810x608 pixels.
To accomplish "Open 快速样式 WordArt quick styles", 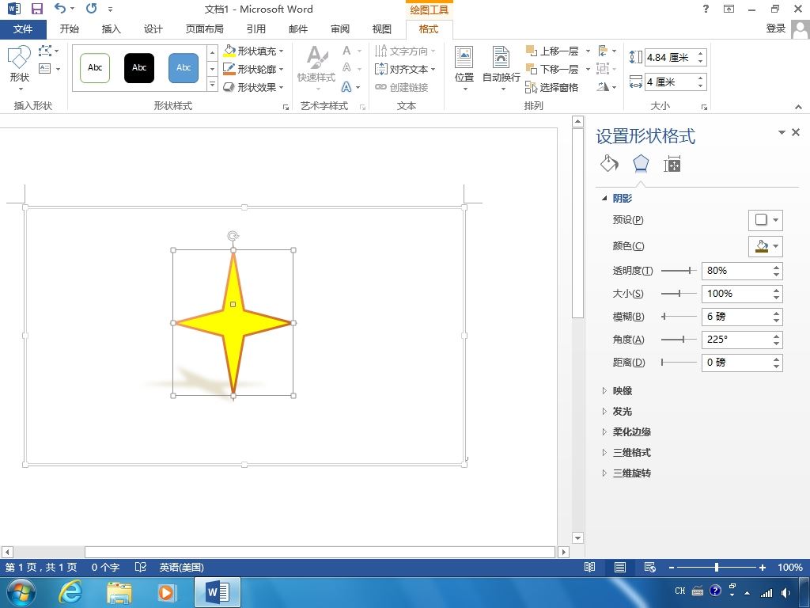I will tap(316, 68).
